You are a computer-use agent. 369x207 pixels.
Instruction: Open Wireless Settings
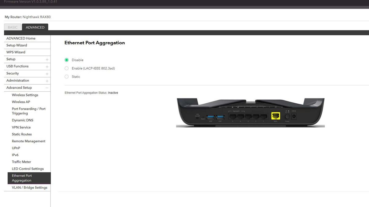point(25,95)
